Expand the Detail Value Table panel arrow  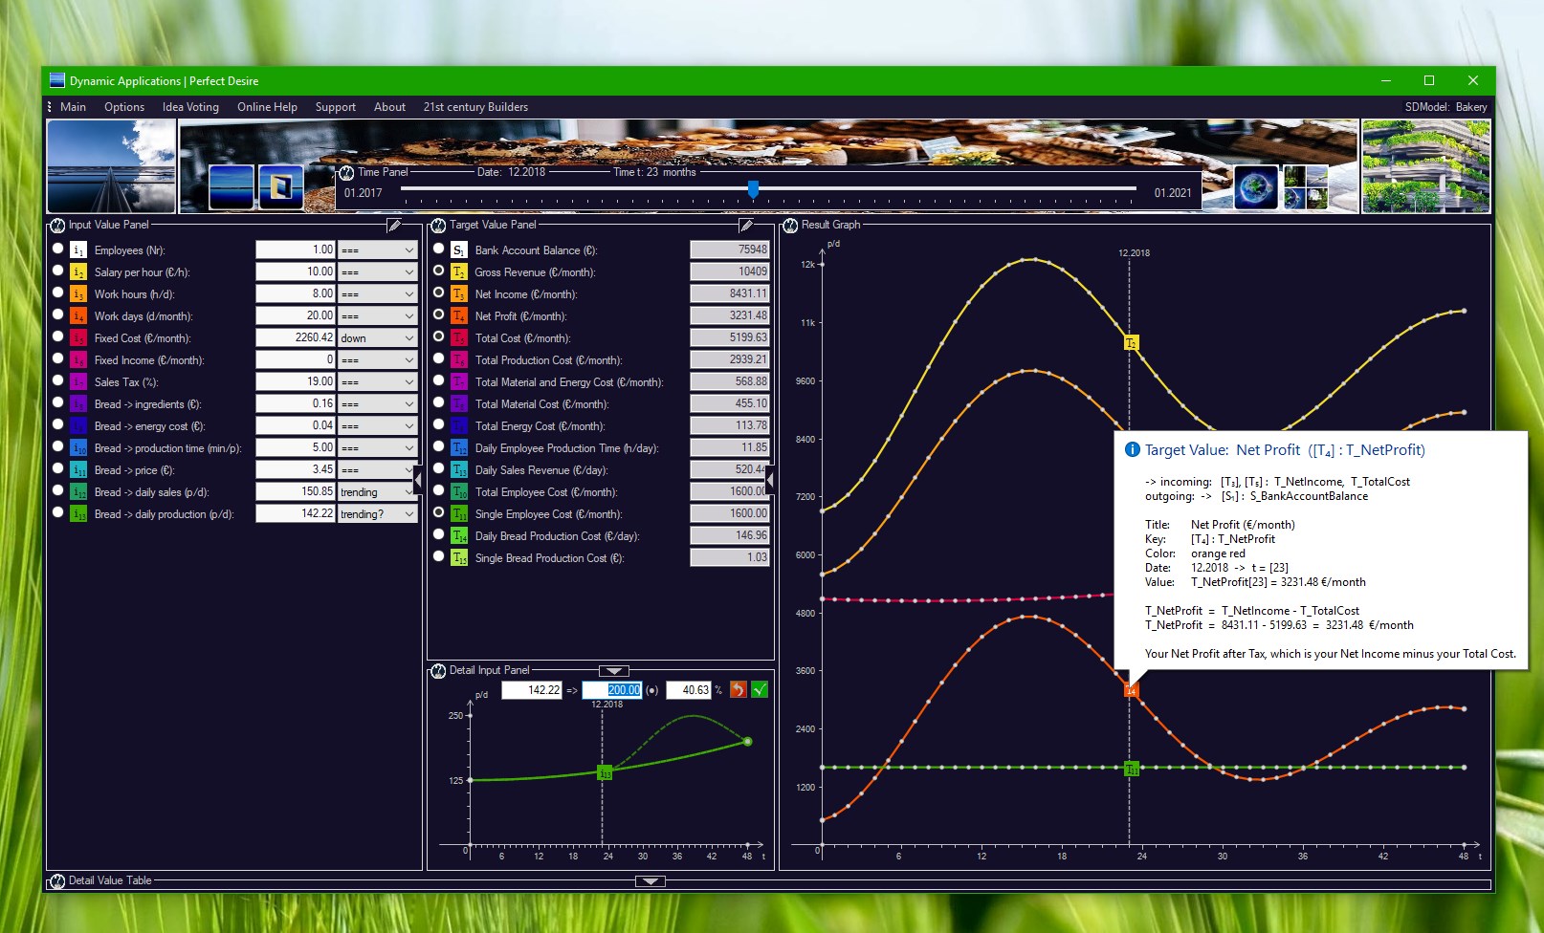651,881
